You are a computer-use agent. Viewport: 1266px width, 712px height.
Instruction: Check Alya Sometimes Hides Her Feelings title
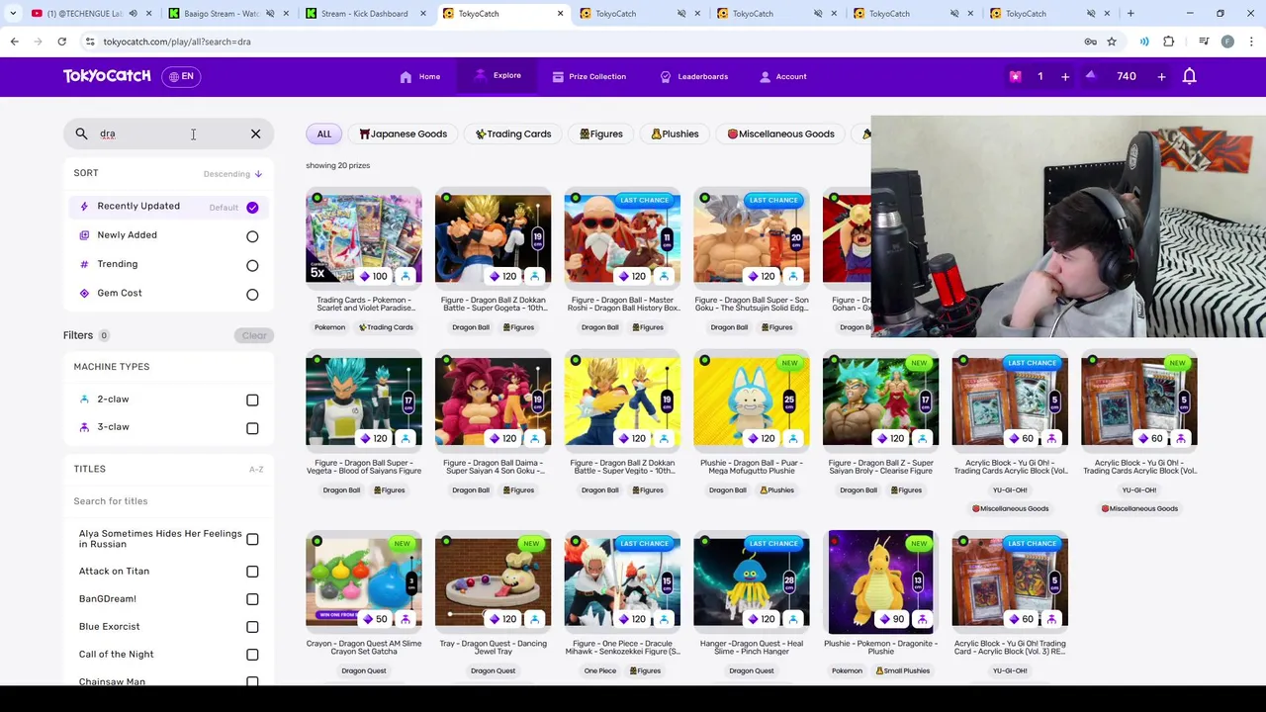(x=252, y=539)
